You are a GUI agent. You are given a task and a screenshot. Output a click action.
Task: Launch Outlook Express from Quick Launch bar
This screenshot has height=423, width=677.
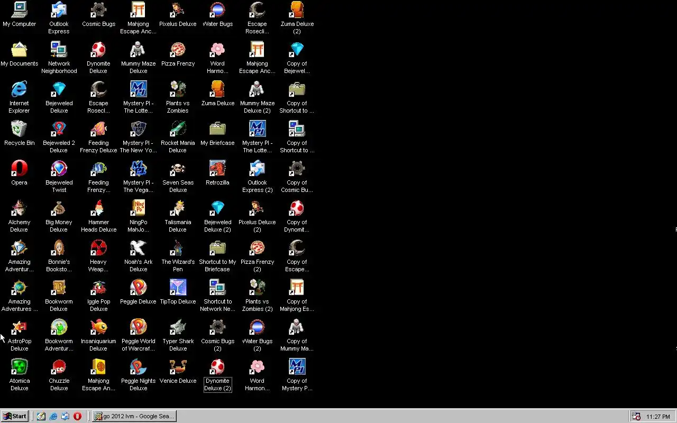pyautogui.click(x=66, y=416)
